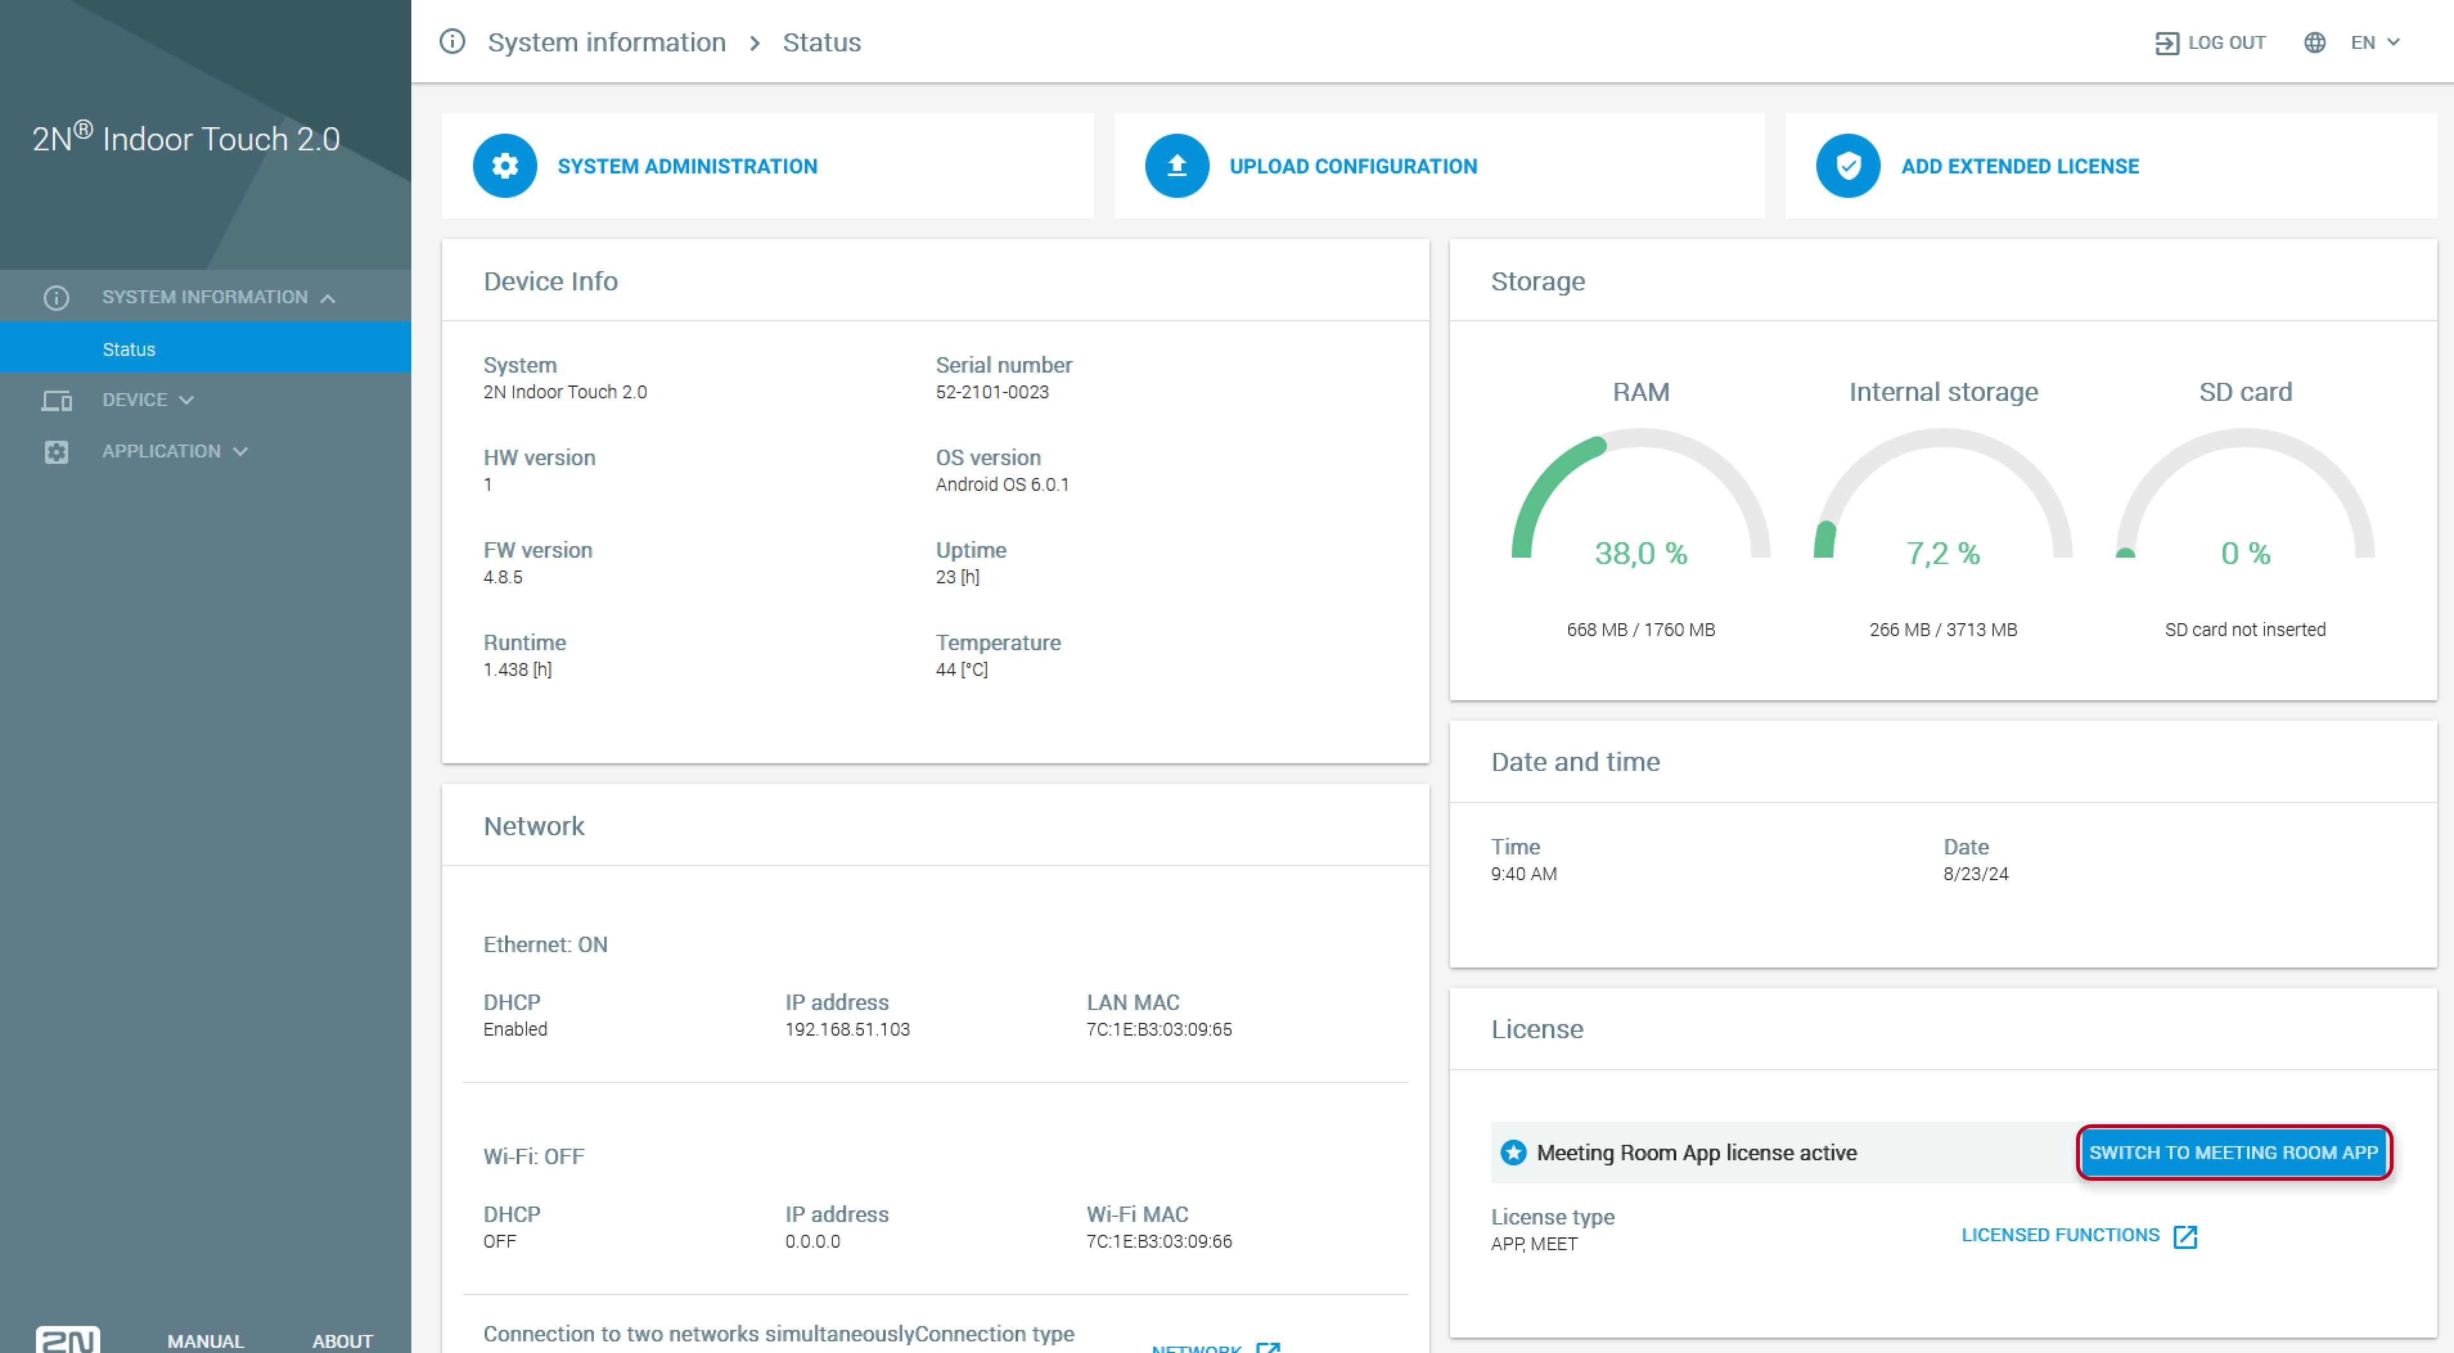2454x1353 pixels.
Task: Click the Temperature value 44 [°C]
Action: pos(961,669)
